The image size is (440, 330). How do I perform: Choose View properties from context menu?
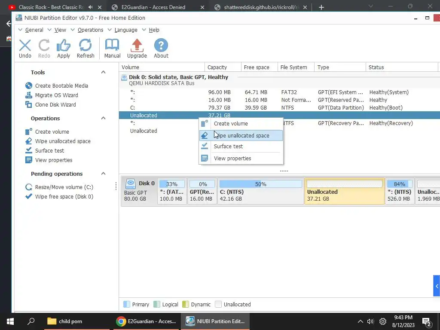(241, 159)
